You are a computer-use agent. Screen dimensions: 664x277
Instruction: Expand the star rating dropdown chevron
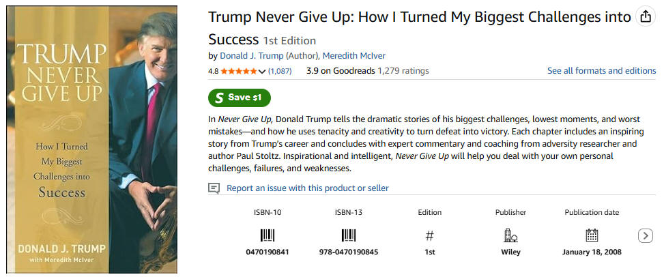coord(263,71)
